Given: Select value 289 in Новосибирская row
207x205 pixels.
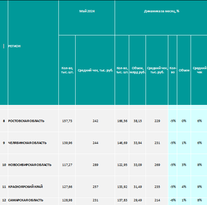Looking at the screenshot, I should [95, 165].
